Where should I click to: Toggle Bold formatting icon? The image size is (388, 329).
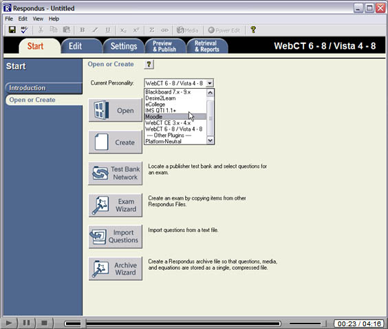point(83,30)
